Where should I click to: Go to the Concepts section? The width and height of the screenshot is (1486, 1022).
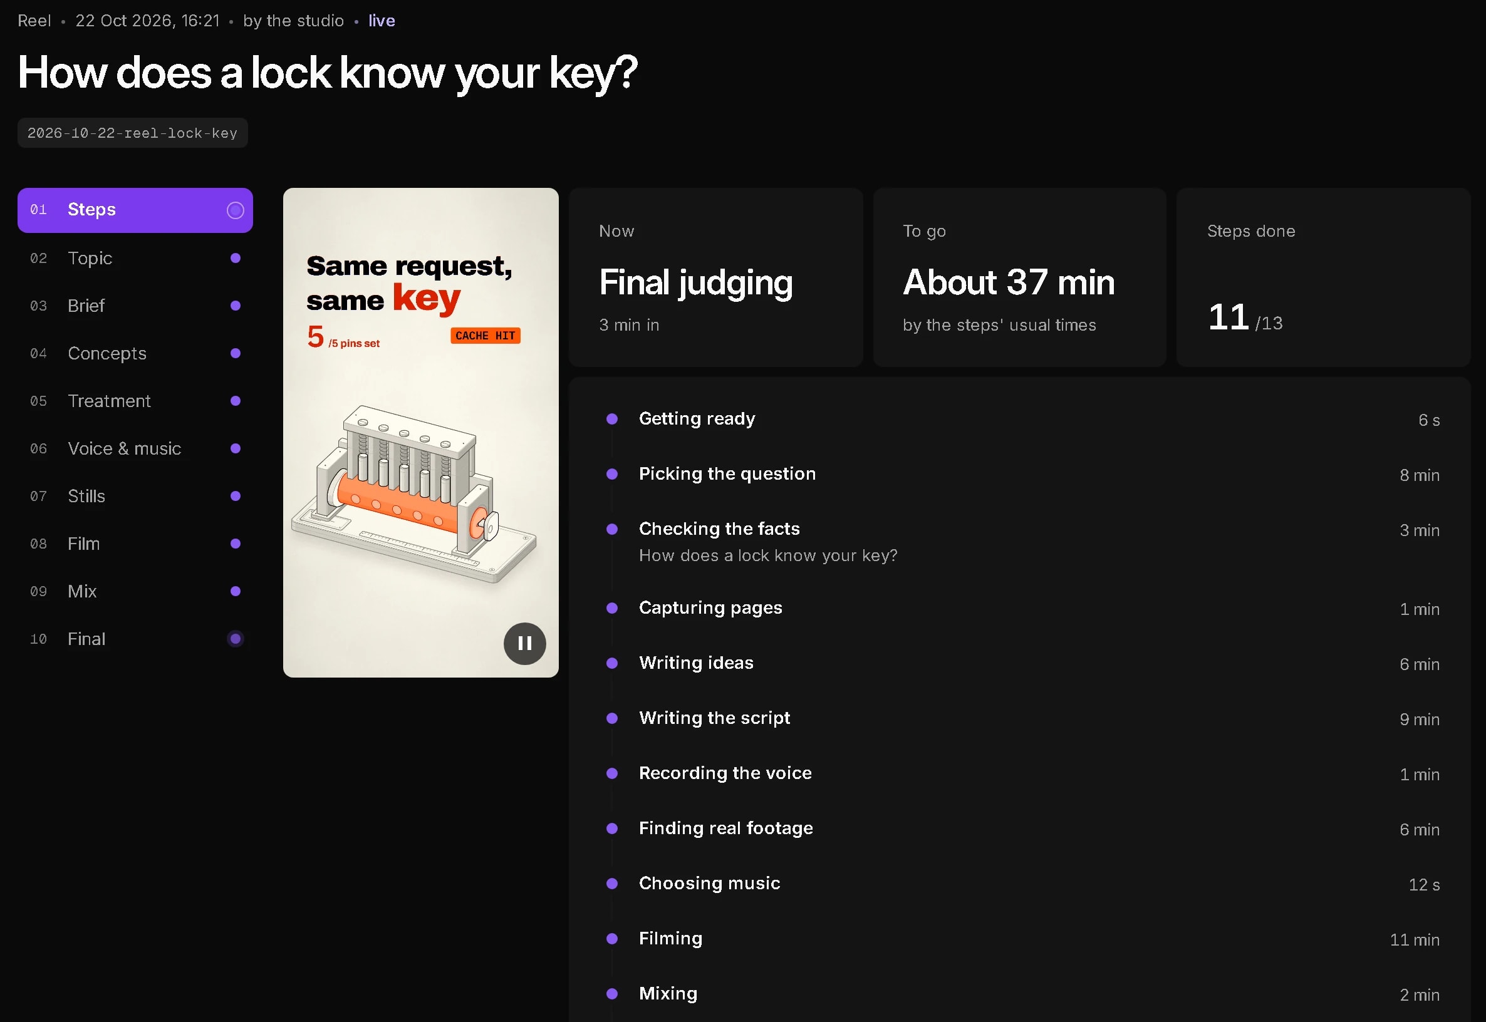(135, 353)
